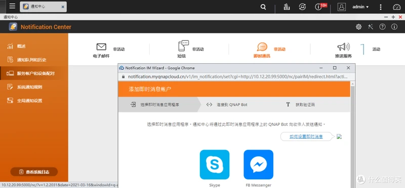
Task: Select the 短信 SMS phone icon
Action: (183, 46)
